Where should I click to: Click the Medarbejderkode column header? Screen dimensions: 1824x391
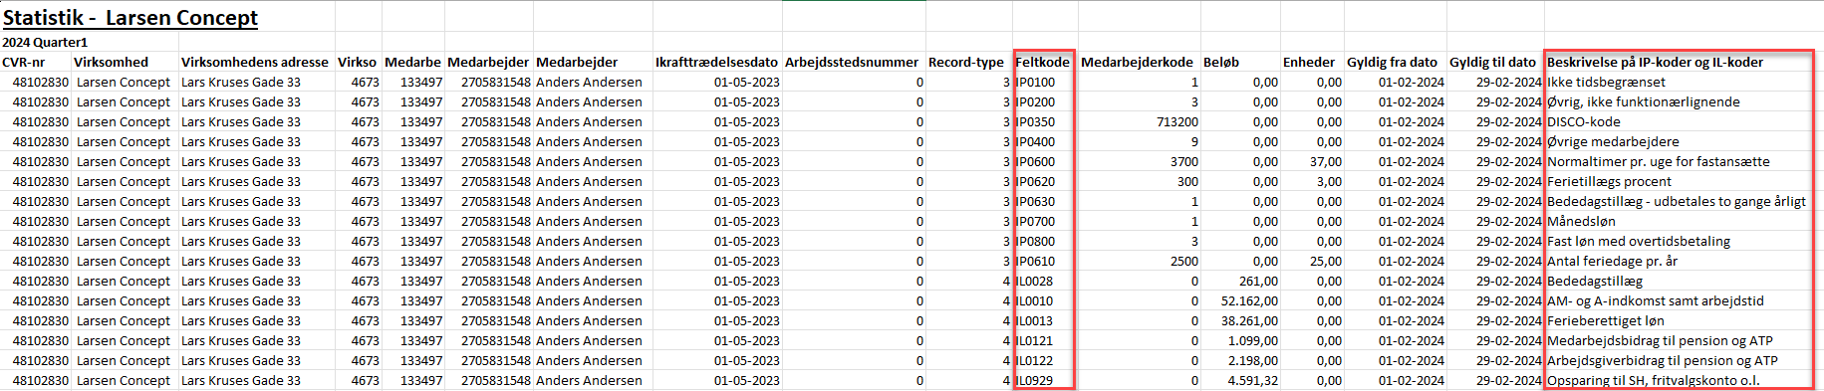click(x=1137, y=62)
